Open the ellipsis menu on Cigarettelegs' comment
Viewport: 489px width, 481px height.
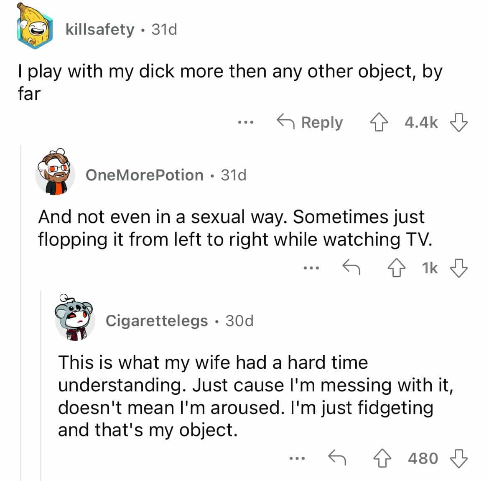pos(297,458)
